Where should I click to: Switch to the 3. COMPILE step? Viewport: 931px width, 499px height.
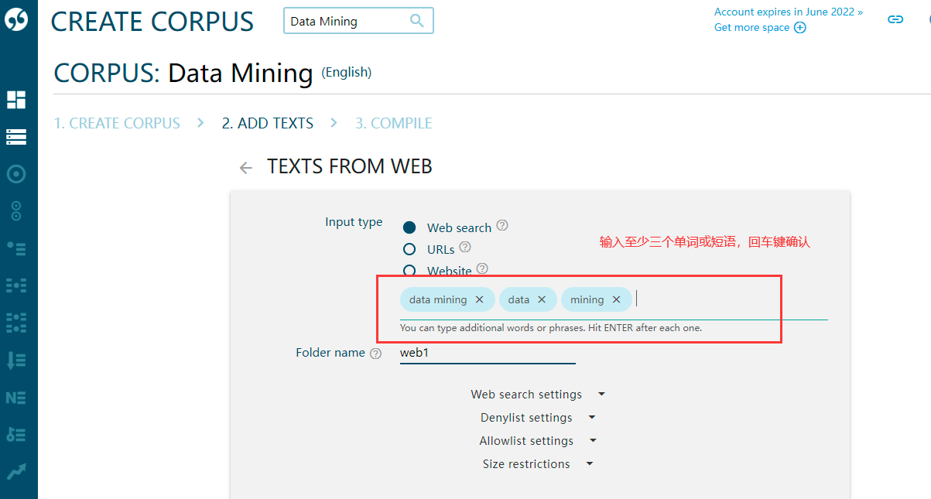pos(393,122)
